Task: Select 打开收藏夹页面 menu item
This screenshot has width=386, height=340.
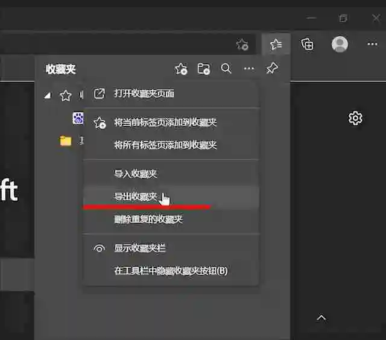Action: 171,93
